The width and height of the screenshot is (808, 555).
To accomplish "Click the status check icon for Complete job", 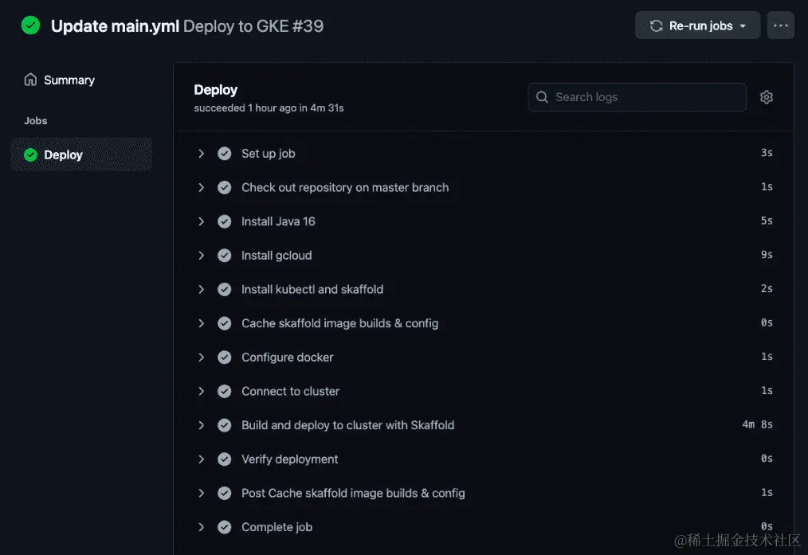I will [x=225, y=527].
